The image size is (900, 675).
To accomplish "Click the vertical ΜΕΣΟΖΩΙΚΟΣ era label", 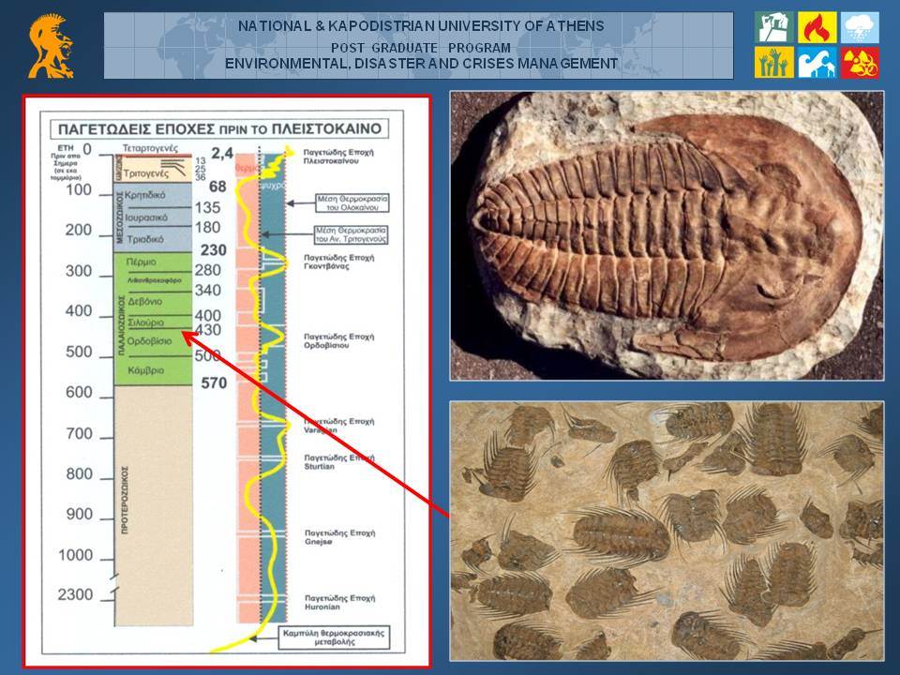I will click(120, 217).
